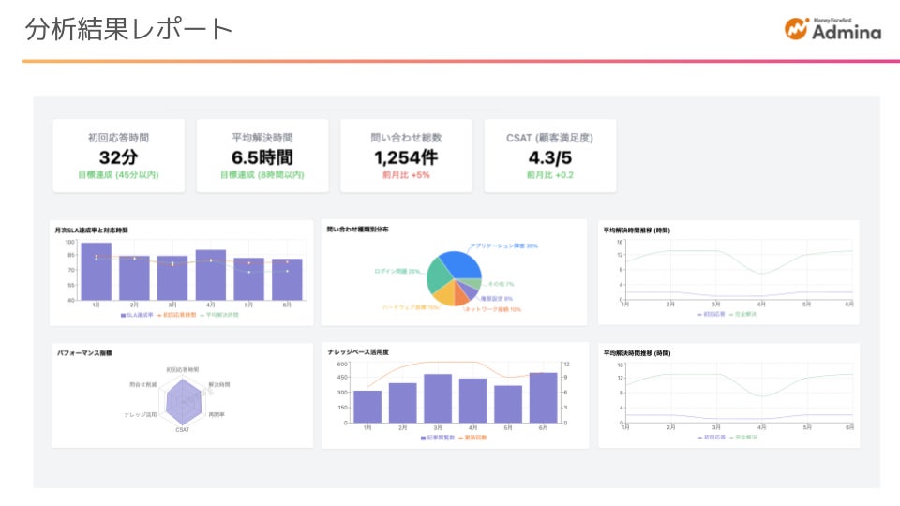This screenshot has width=900, height=506.
Task: Click the blue アプリケーション障害 pie slice
Action: [x=464, y=264]
